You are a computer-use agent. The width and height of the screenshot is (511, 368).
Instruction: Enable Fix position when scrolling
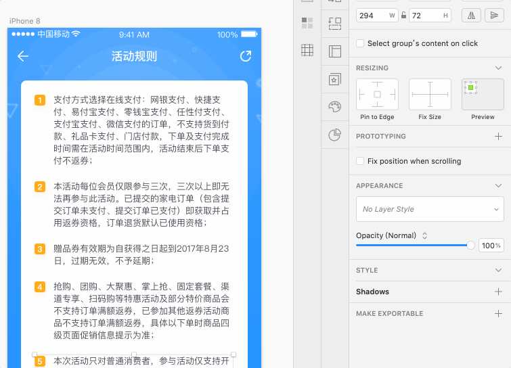point(360,161)
